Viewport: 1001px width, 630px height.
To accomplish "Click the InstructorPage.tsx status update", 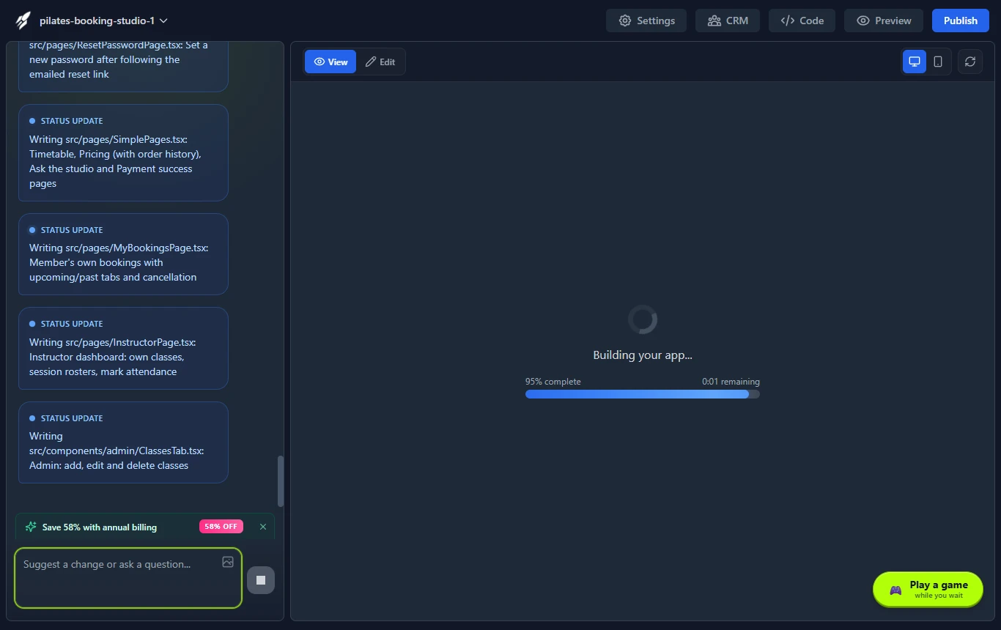I will 123,348.
